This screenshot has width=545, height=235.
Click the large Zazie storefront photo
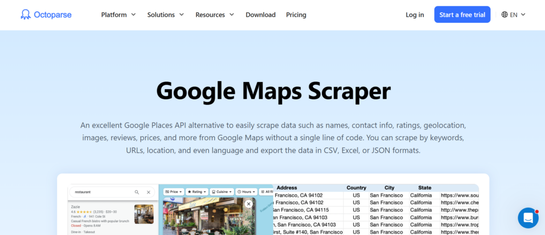209,216
